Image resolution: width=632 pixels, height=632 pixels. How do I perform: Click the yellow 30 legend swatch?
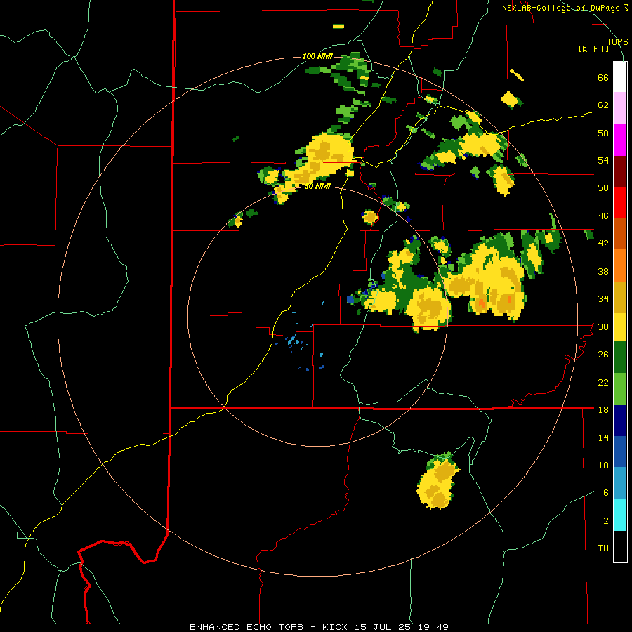[x=620, y=327]
